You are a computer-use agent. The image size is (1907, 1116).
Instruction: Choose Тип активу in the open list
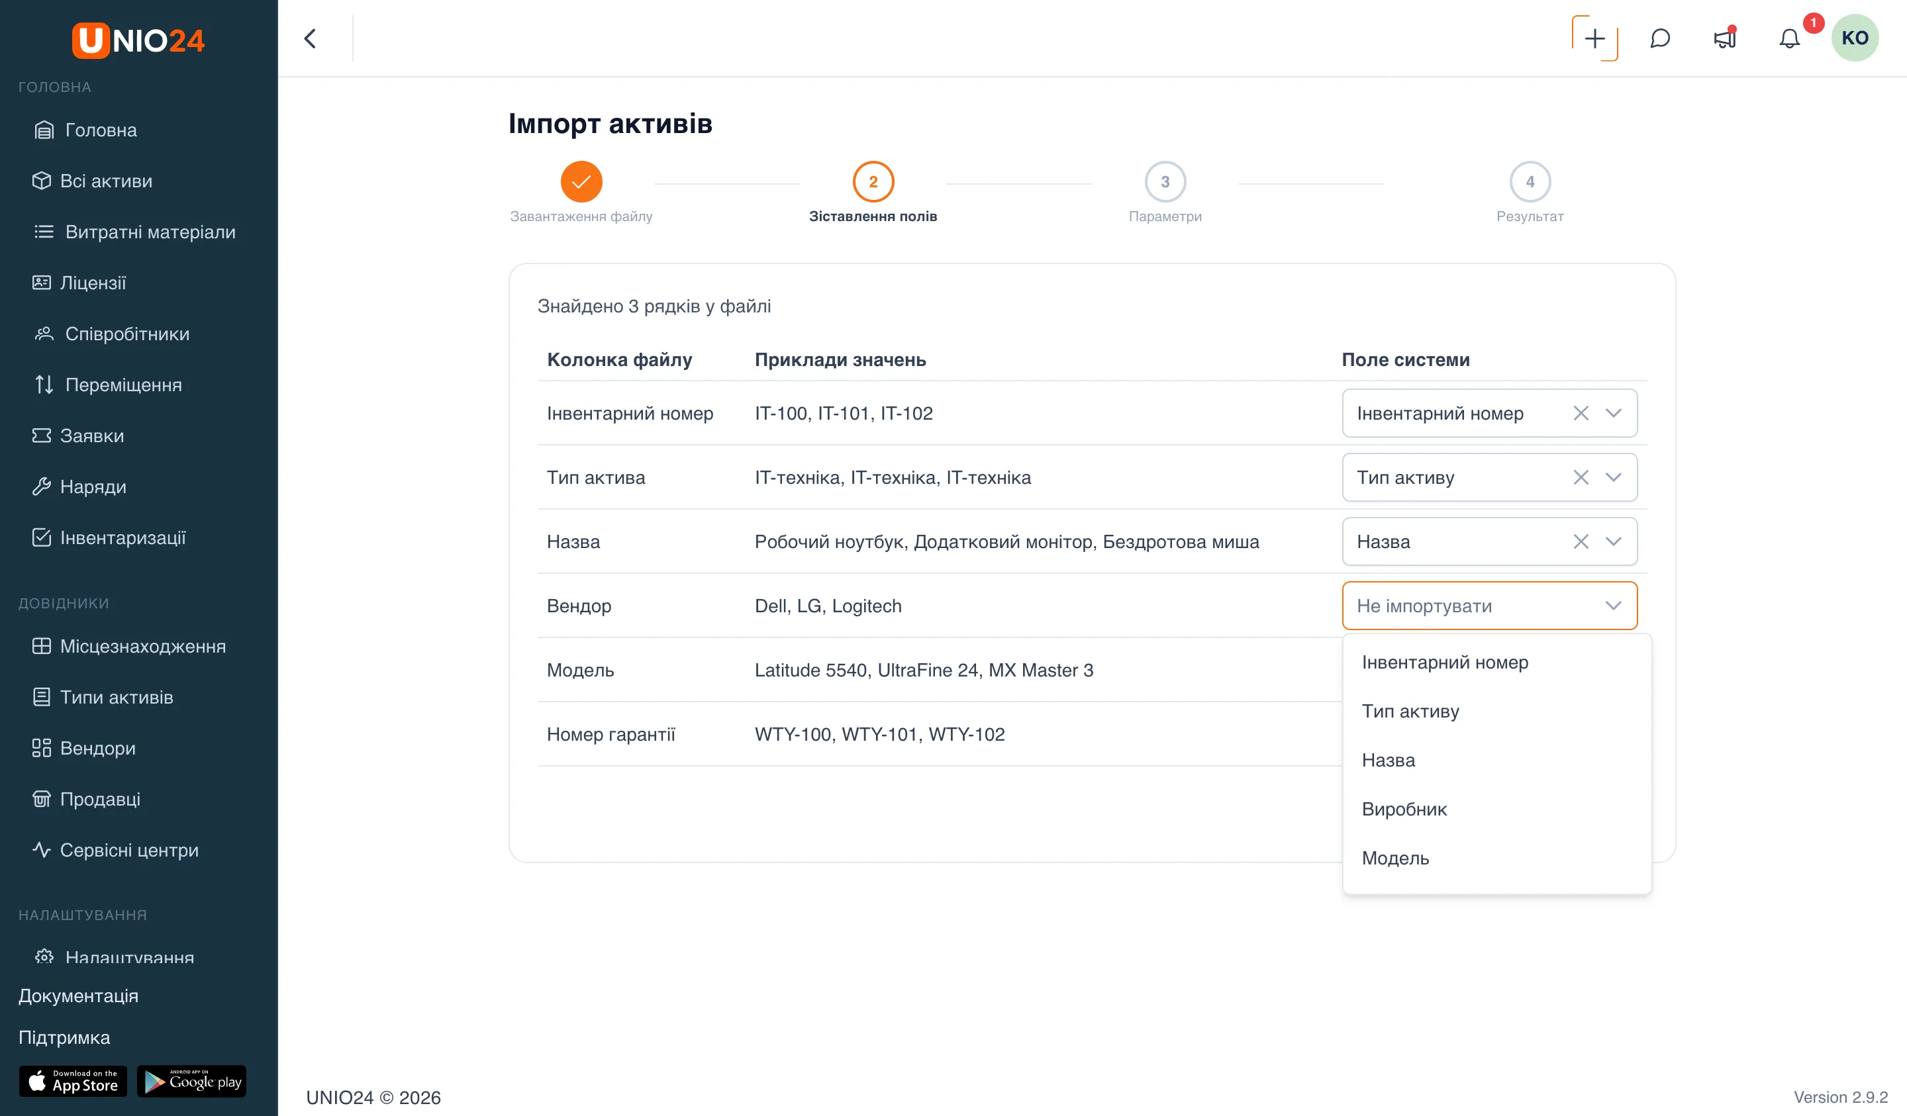pyautogui.click(x=1496, y=711)
